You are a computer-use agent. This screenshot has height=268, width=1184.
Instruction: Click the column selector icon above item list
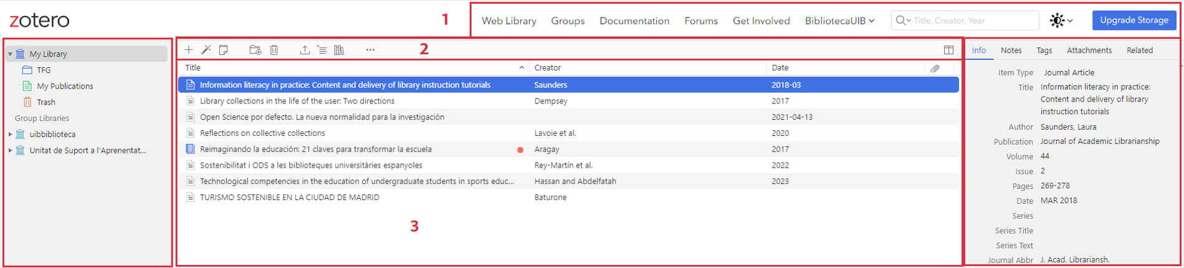[948, 50]
